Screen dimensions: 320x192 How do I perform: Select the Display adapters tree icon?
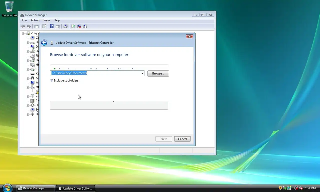(32, 47)
